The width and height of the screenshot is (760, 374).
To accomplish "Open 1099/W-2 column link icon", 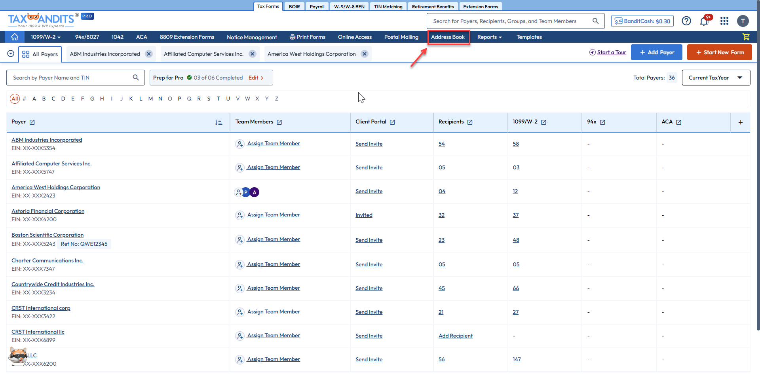I will [x=544, y=122].
